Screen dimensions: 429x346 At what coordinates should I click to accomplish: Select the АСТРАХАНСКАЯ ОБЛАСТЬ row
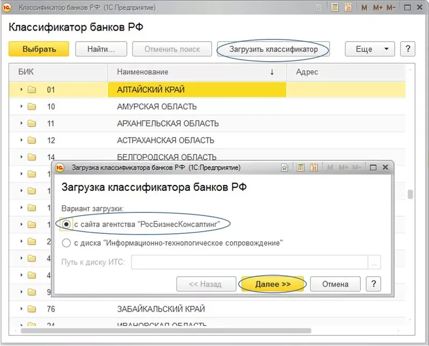click(x=208, y=141)
